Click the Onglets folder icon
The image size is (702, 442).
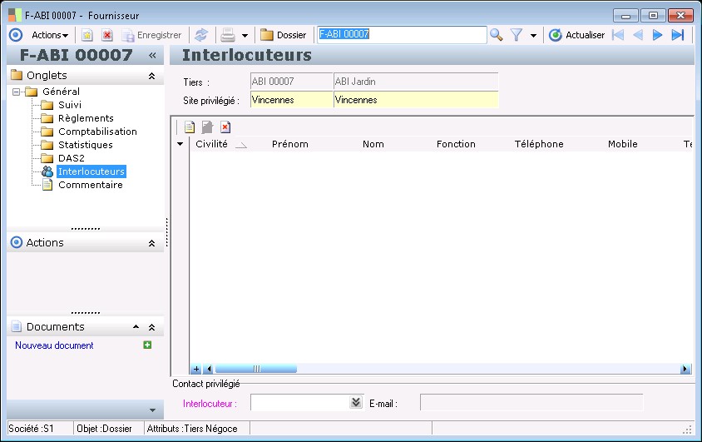(17, 74)
